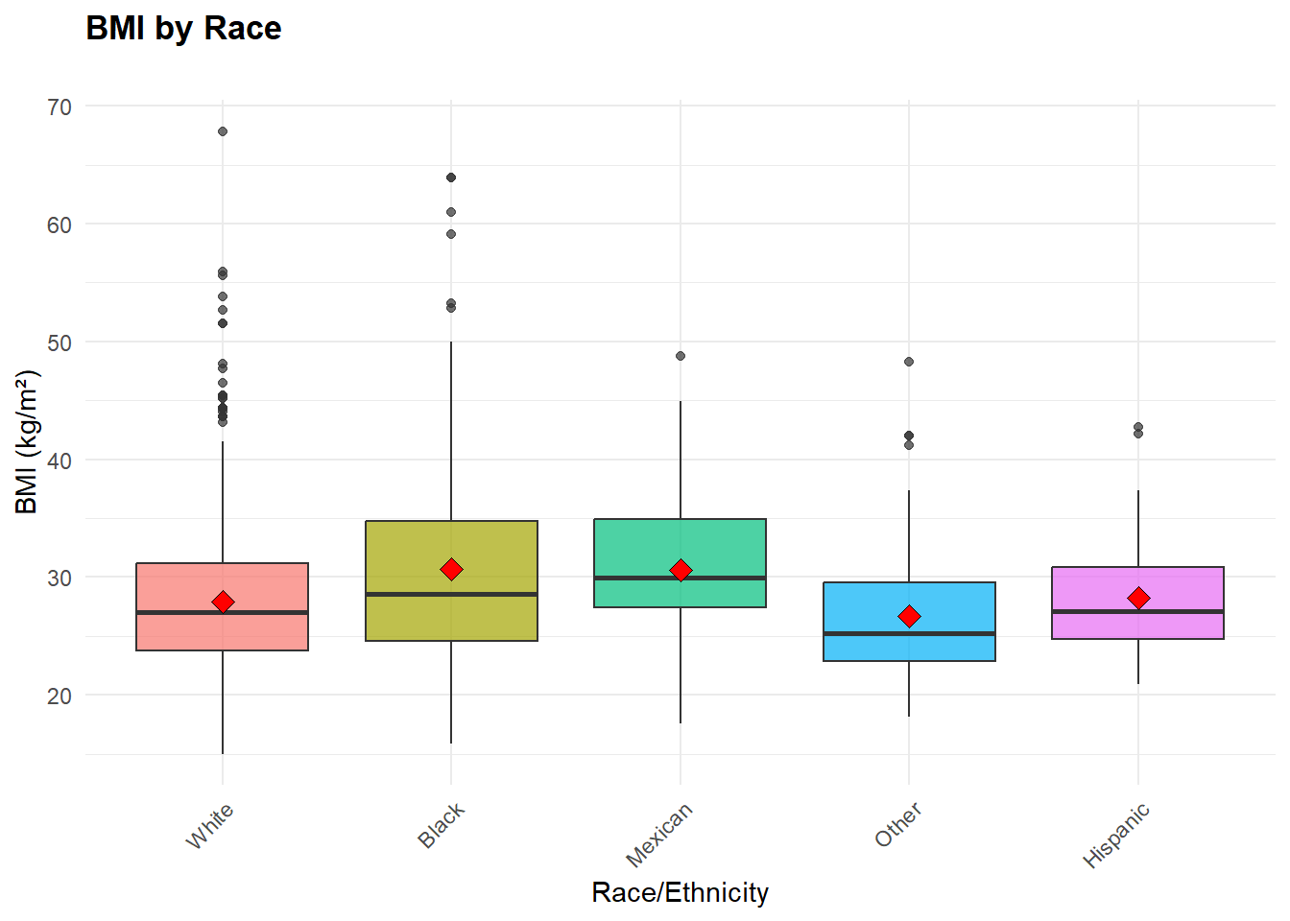Image resolution: width=1290 pixels, height=921 pixels.
Task: Click the "Hispanic" x-axis tick label
Action: 1116,837
